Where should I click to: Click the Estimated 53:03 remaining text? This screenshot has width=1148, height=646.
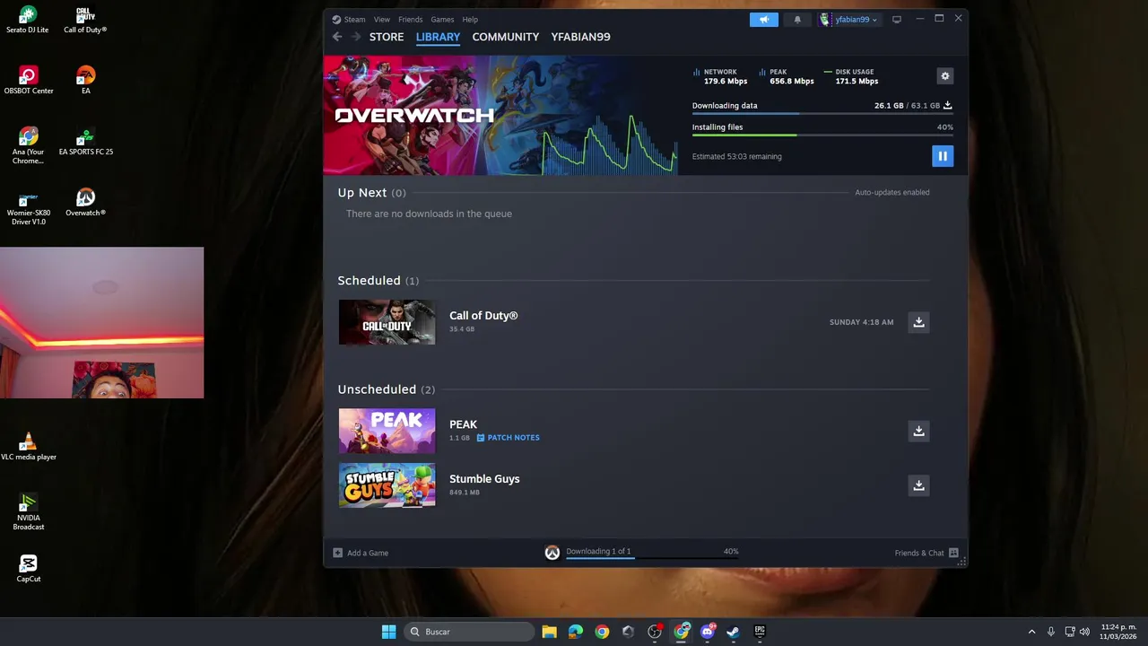tap(736, 156)
